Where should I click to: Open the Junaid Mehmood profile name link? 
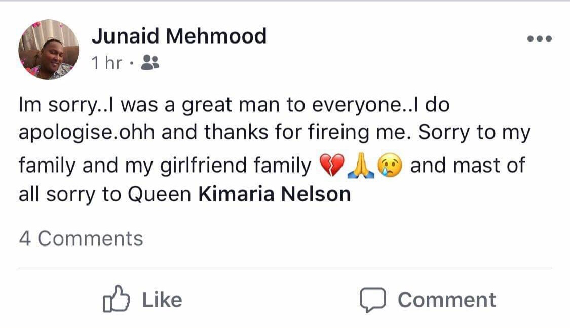point(179,36)
